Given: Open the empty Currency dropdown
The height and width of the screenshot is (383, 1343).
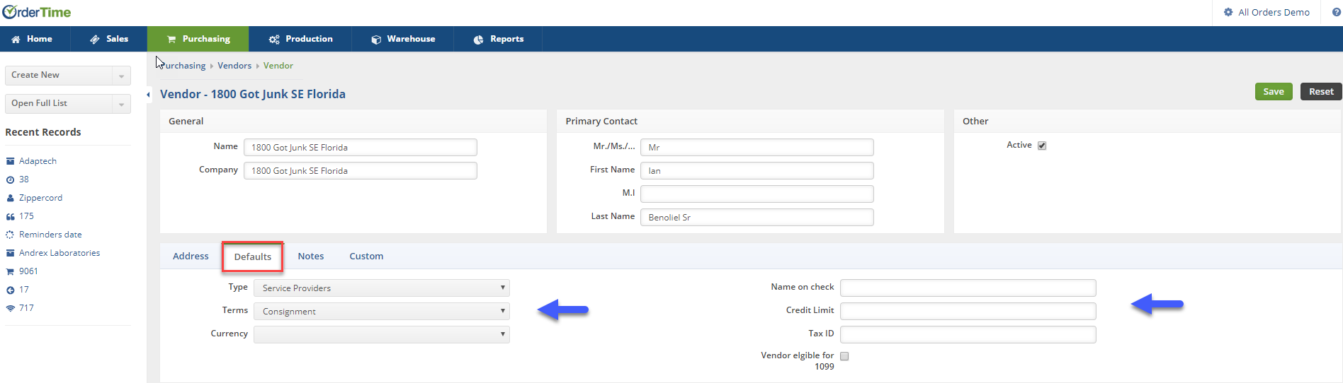Looking at the screenshot, I should pos(382,334).
